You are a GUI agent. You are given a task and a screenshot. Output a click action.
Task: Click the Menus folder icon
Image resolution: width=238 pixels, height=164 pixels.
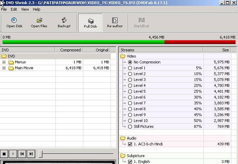tap(11, 62)
